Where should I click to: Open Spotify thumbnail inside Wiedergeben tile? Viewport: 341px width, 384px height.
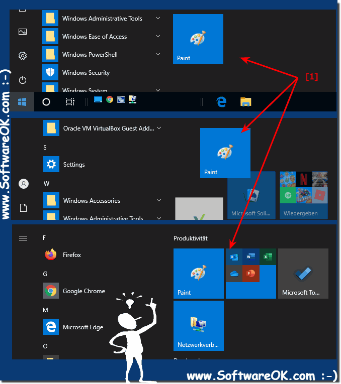pyautogui.click(x=288, y=195)
